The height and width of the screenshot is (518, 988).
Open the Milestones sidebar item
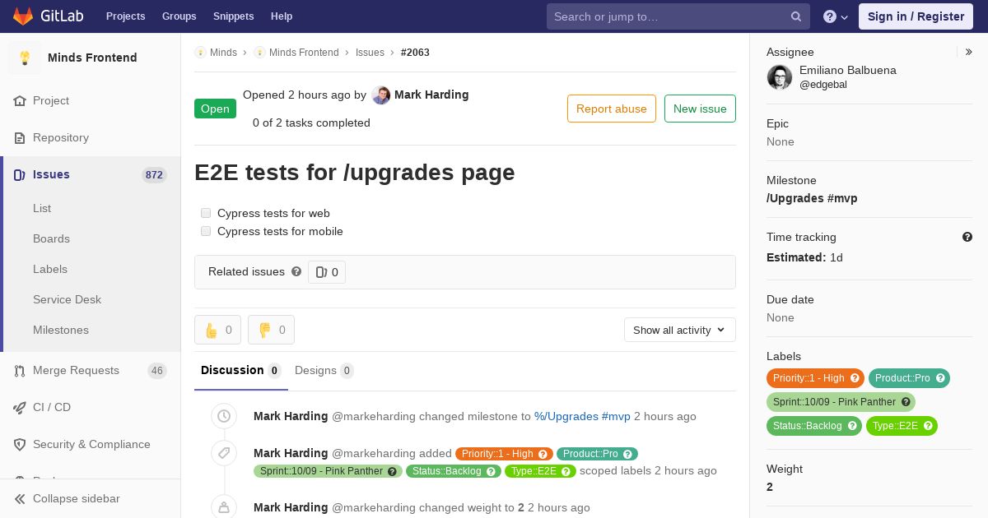[x=61, y=330]
